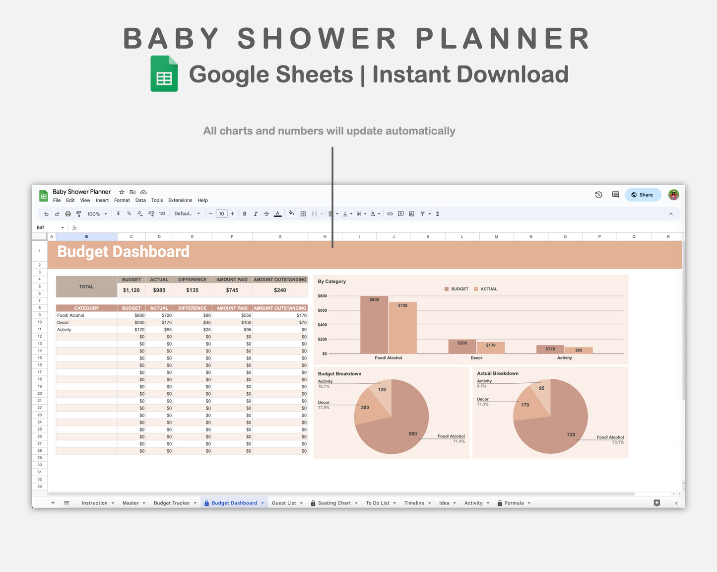Open version history clock icon
The width and height of the screenshot is (717, 572).
coord(598,195)
